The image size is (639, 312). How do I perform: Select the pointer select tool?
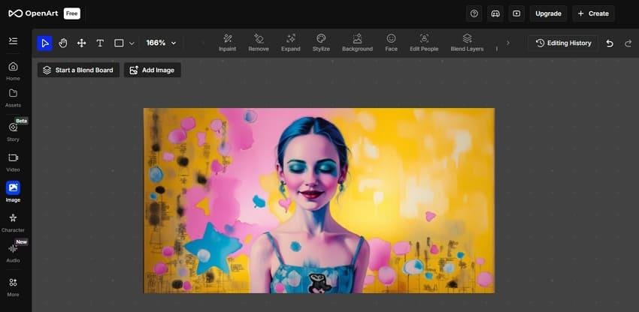(x=45, y=43)
